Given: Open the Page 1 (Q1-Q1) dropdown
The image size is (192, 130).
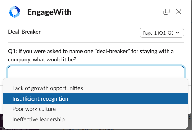Looking at the screenshot, I should [x=161, y=33].
